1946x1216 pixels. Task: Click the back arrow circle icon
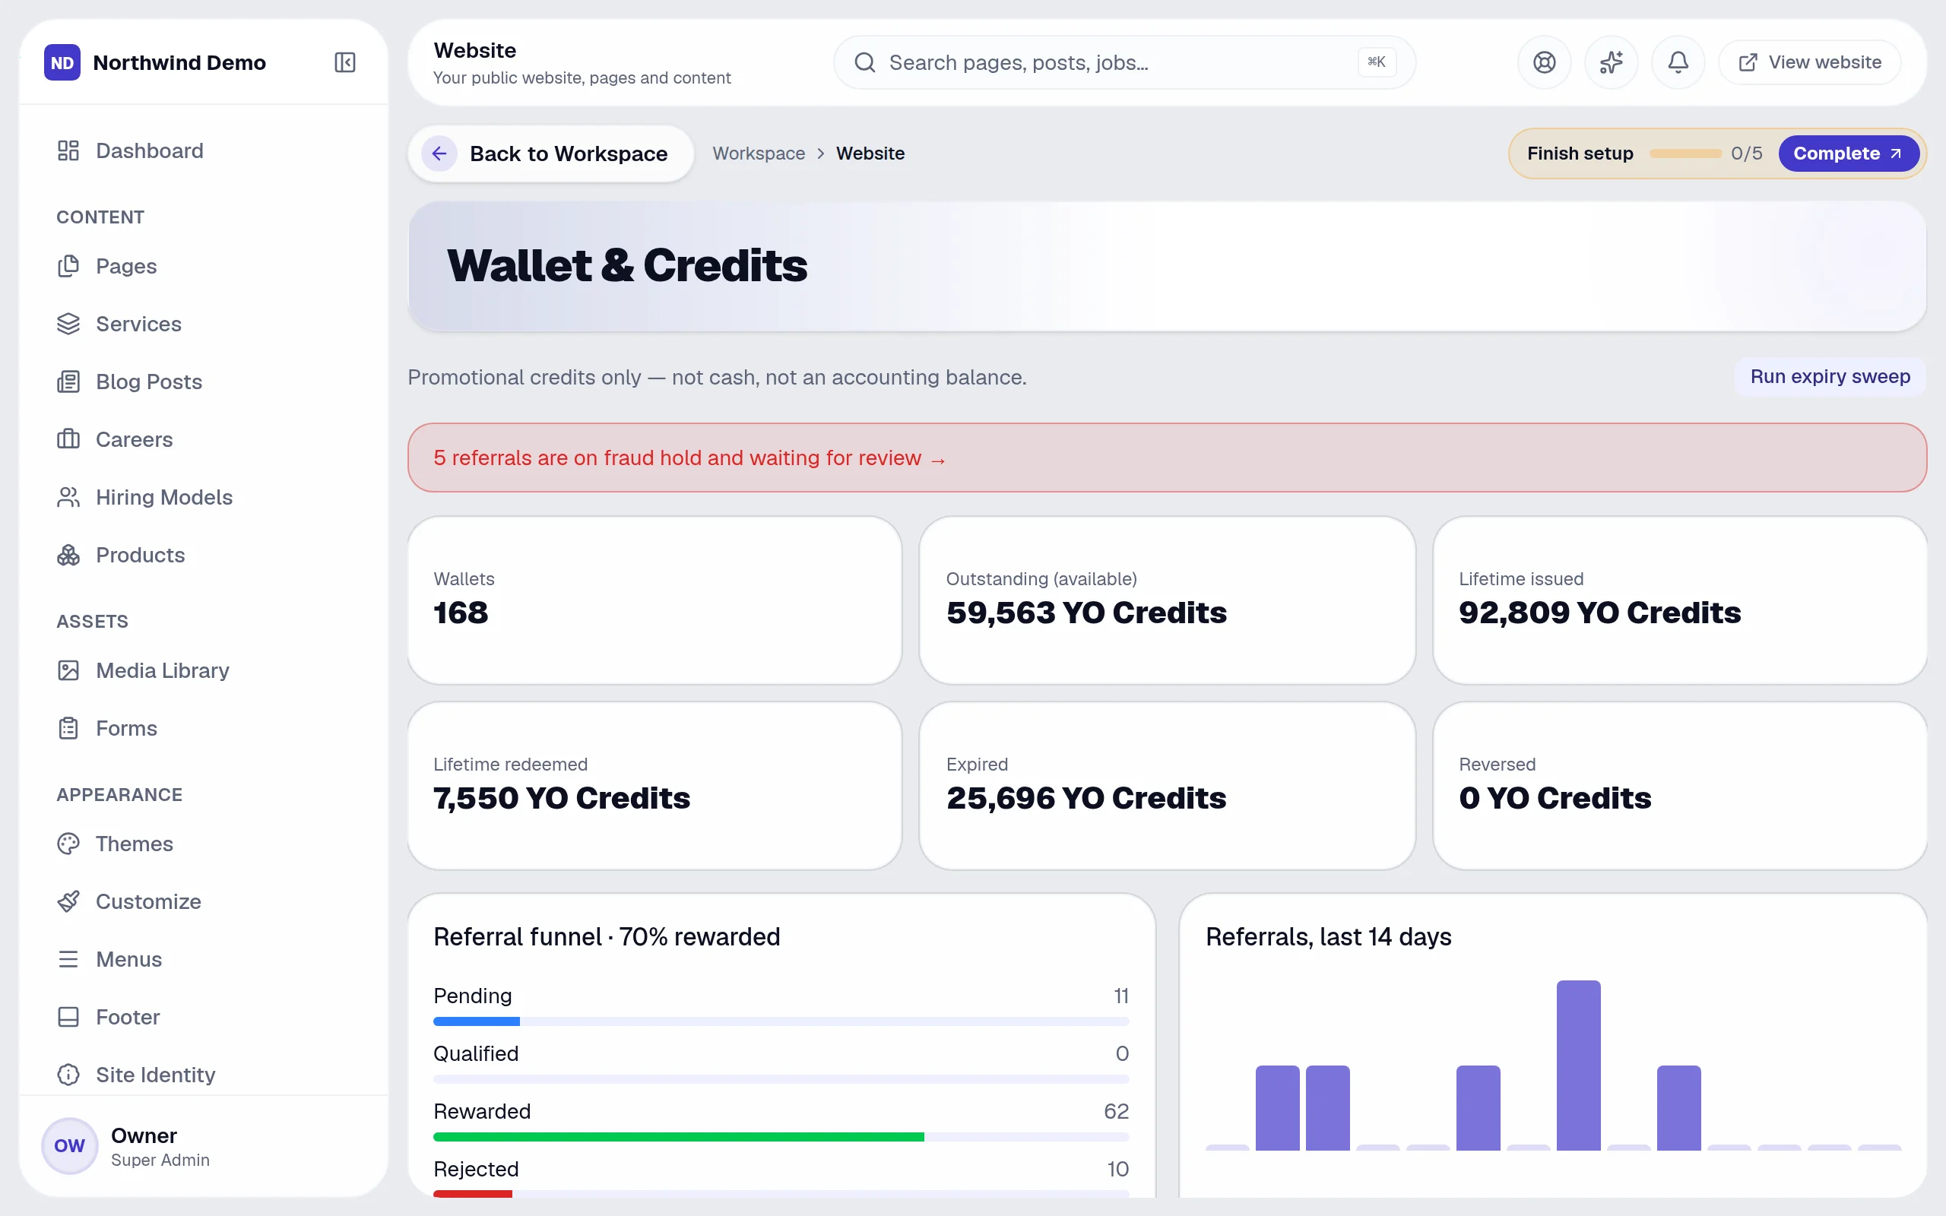tap(439, 153)
